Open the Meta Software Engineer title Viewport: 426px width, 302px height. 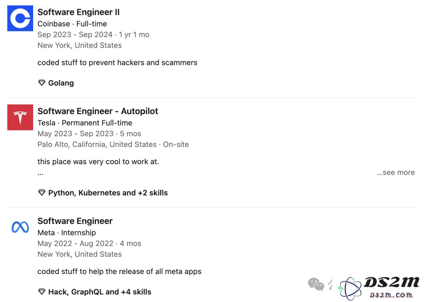[75, 221]
